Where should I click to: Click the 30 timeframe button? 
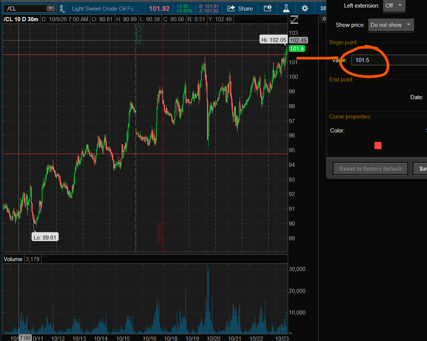click(323, 8)
